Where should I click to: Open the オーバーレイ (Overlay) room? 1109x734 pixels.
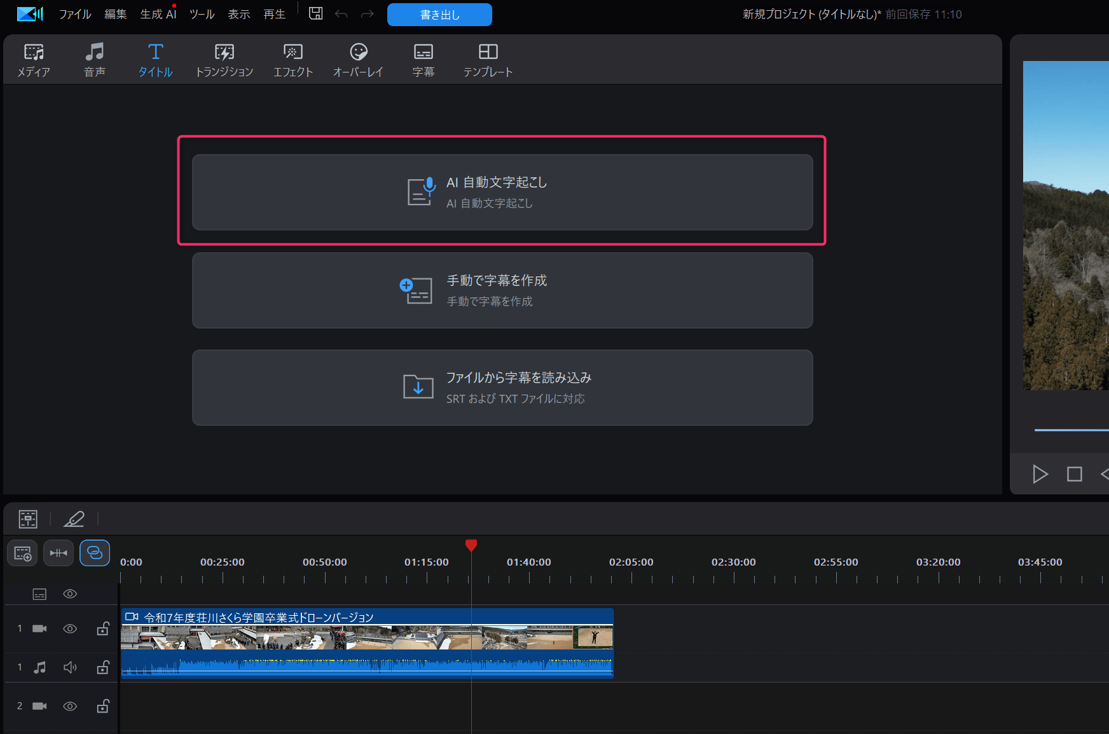tap(359, 60)
